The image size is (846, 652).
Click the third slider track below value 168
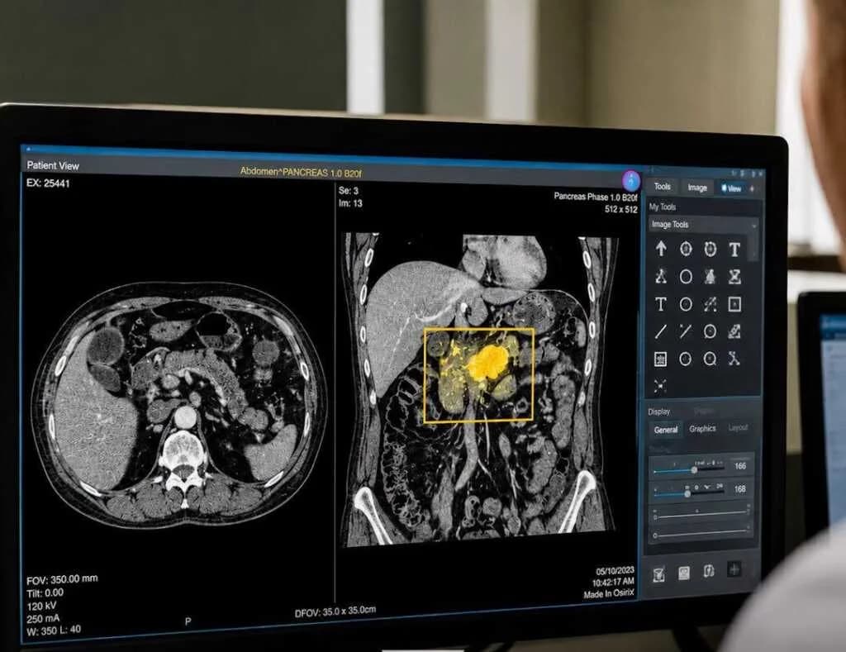pyautogui.click(x=702, y=514)
